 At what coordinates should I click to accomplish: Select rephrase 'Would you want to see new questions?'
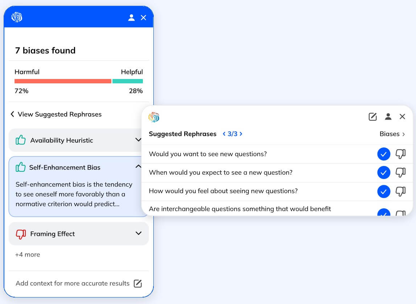(208, 154)
